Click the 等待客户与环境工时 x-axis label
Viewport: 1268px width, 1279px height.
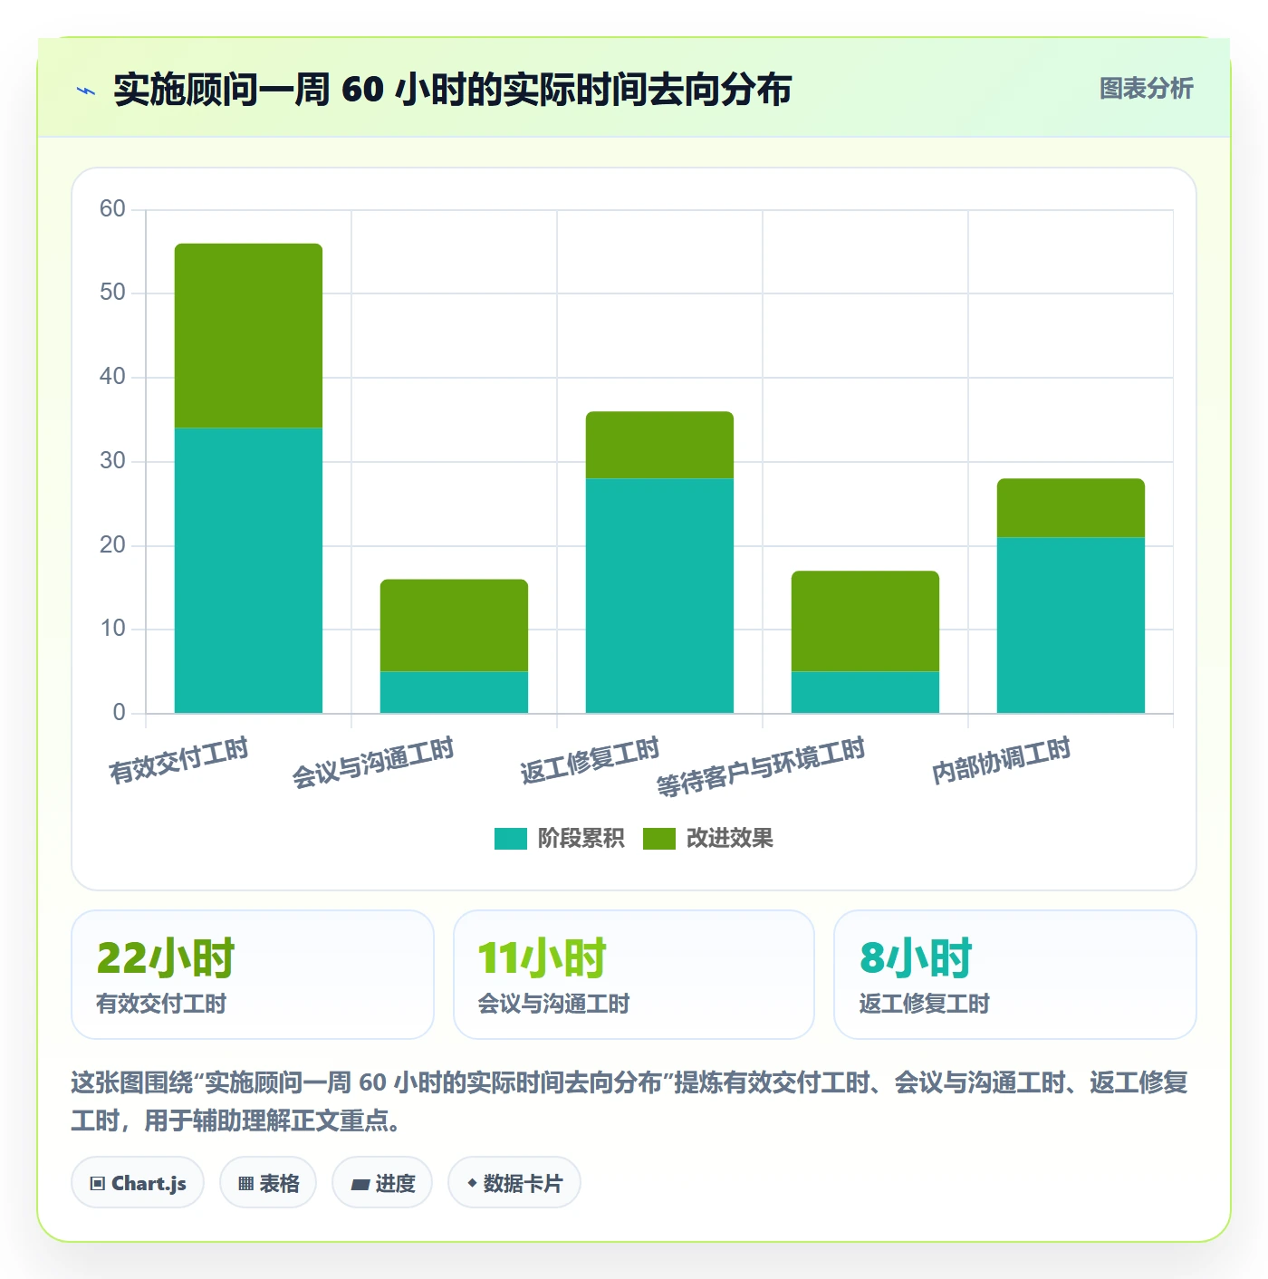tap(761, 767)
